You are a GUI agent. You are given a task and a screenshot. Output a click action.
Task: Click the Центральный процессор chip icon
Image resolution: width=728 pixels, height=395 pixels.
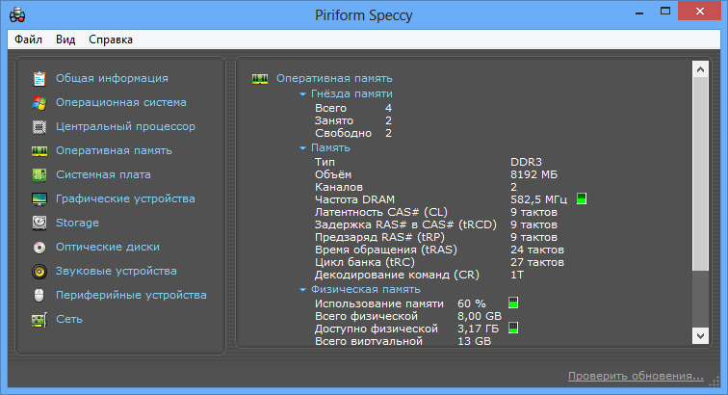(39, 127)
